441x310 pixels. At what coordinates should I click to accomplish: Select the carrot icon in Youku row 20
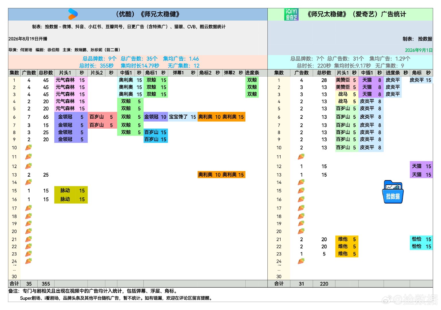tap(28, 231)
